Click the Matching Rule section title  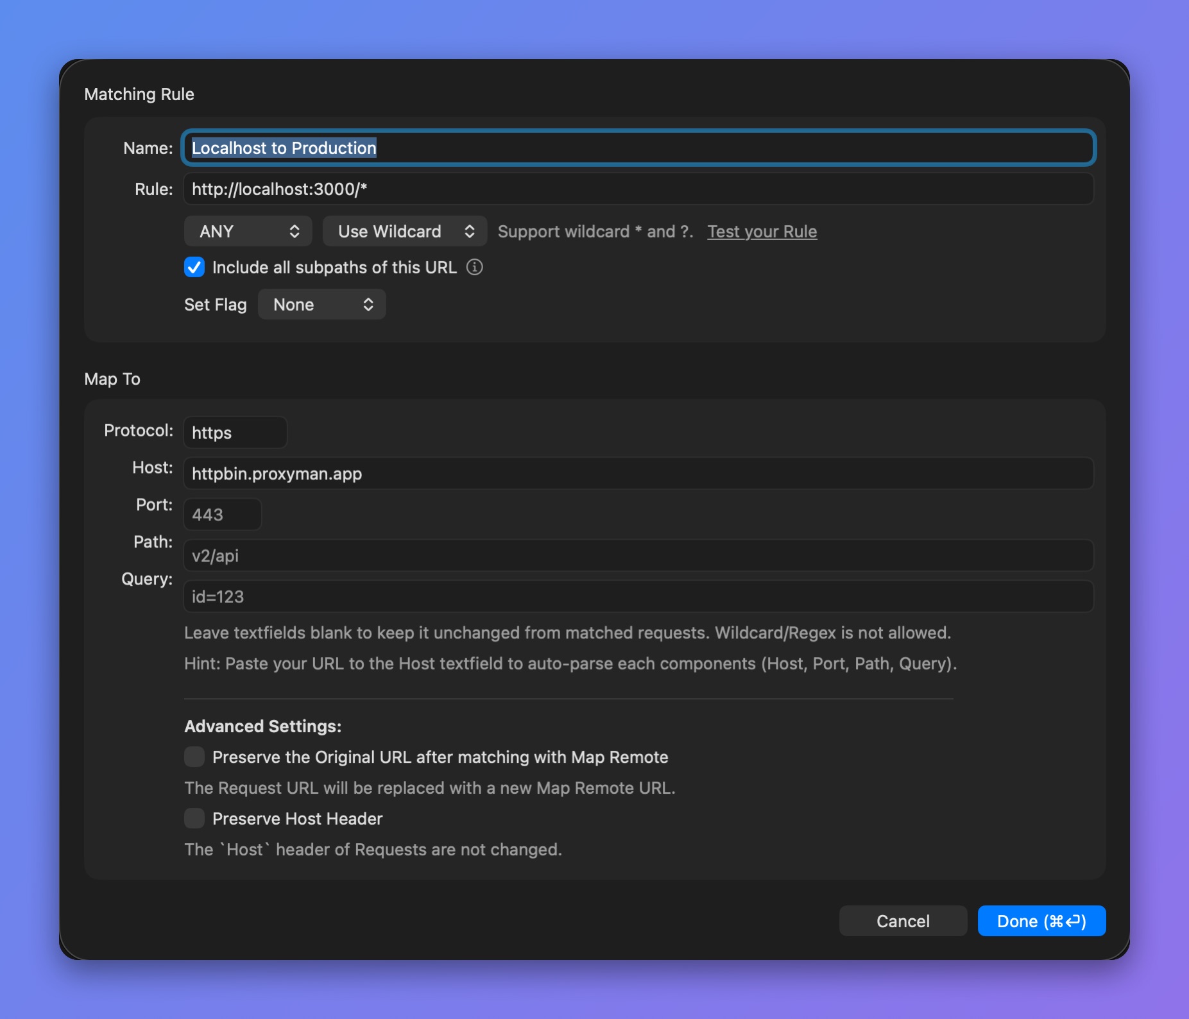coord(139,94)
